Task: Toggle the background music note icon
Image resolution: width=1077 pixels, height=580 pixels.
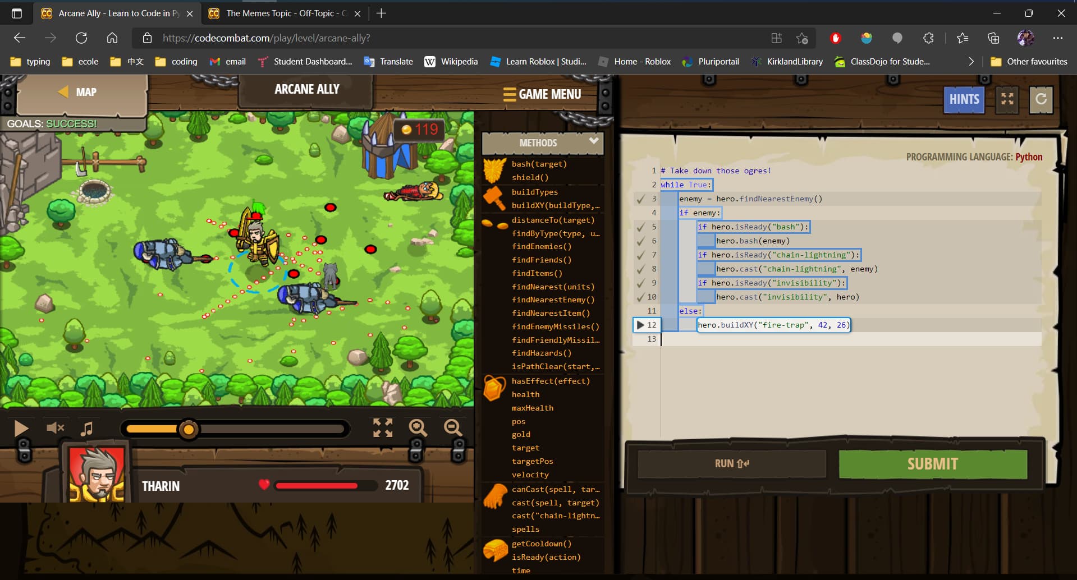Action: [x=86, y=429]
